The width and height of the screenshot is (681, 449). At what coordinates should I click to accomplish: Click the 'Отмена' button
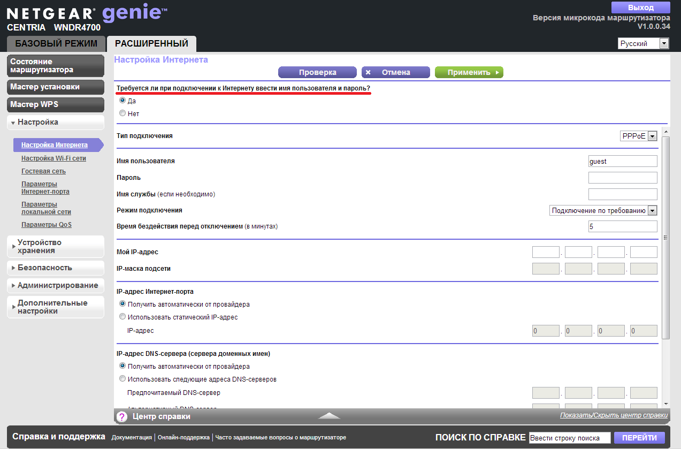[395, 72]
